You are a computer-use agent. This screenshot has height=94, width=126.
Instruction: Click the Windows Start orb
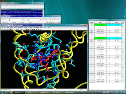pos(2,92)
